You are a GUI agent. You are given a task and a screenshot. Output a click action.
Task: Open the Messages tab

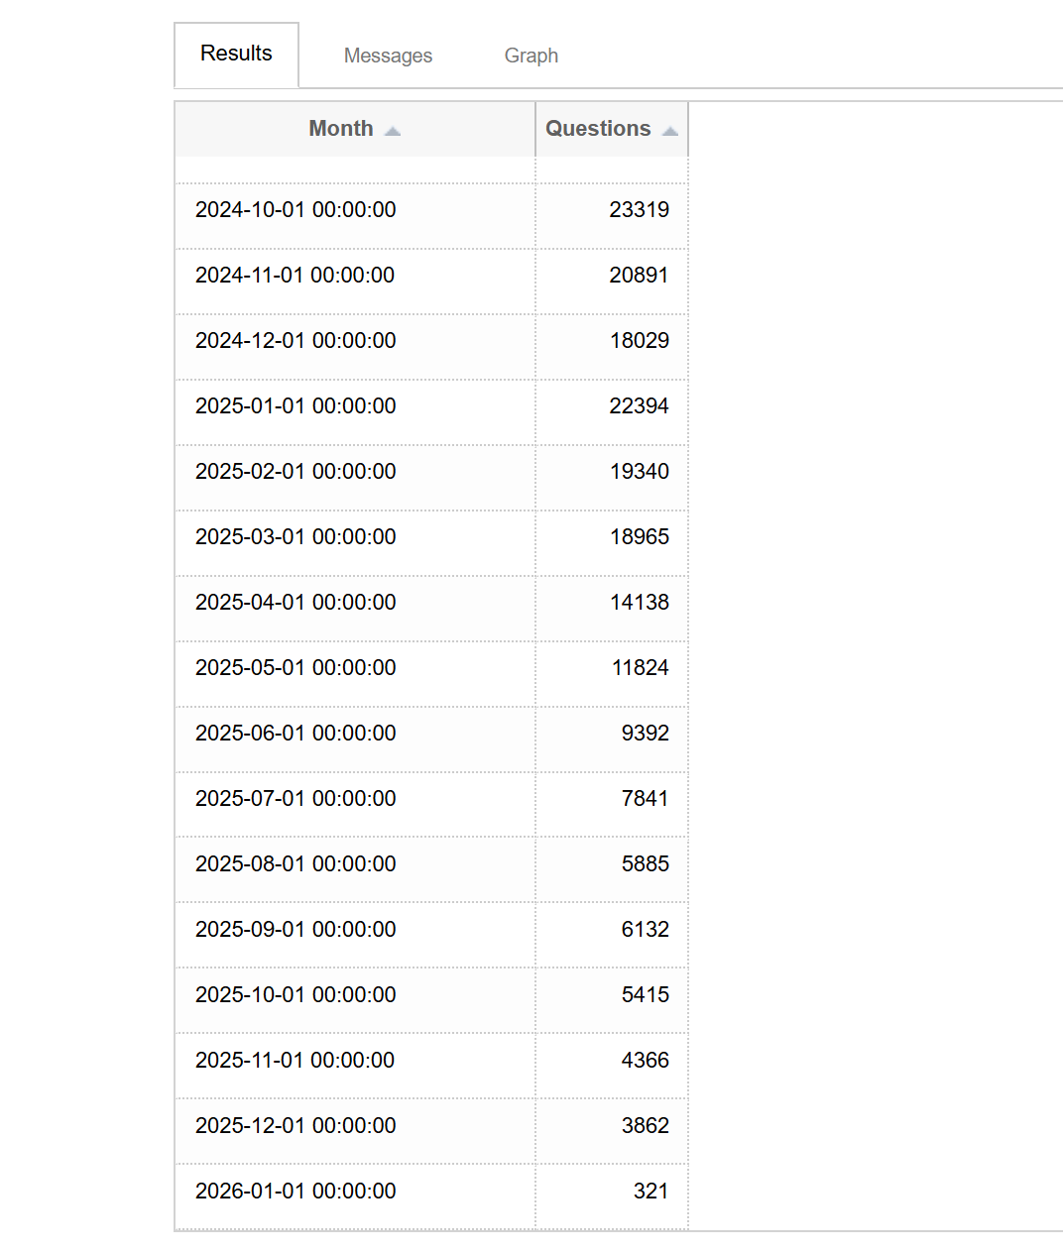tap(388, 56)
